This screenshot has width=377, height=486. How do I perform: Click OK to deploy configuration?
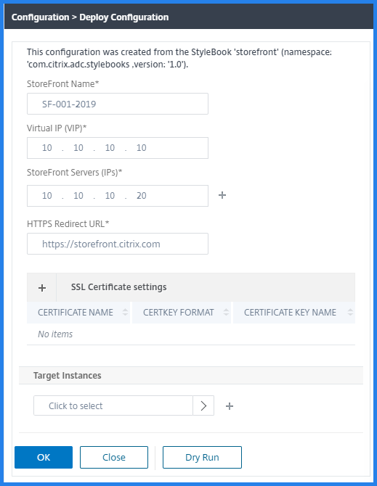[x=44, y=457]
